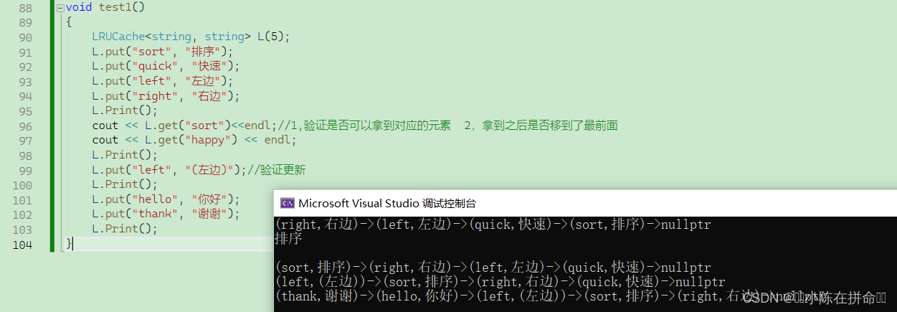Click console line starting (sort,排序)->(right
The height and width of the screenshot is (312, 897).
(493, 268)
